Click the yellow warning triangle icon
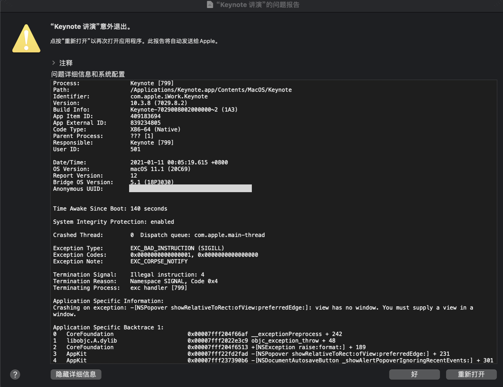This screenshot has width=503, height=387. tap(26, 39)
